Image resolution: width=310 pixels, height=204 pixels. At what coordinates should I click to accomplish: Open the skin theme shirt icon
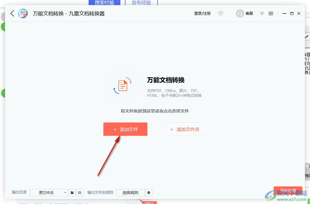click(262, 13)
